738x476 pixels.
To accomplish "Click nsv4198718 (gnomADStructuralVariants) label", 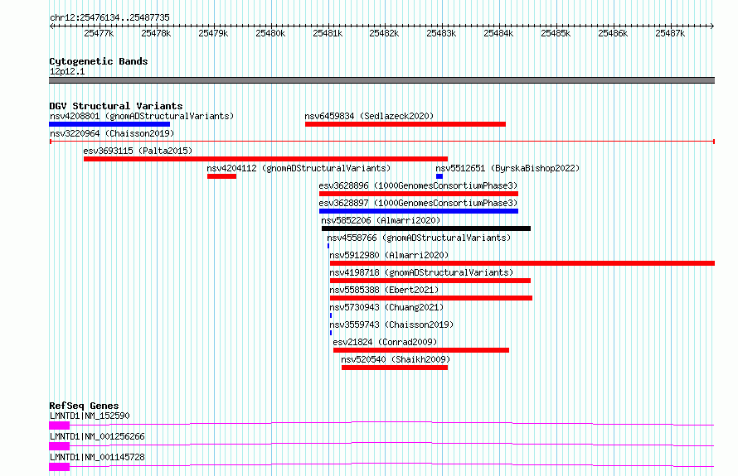I will pyautogui.click(x=421, y=272).
